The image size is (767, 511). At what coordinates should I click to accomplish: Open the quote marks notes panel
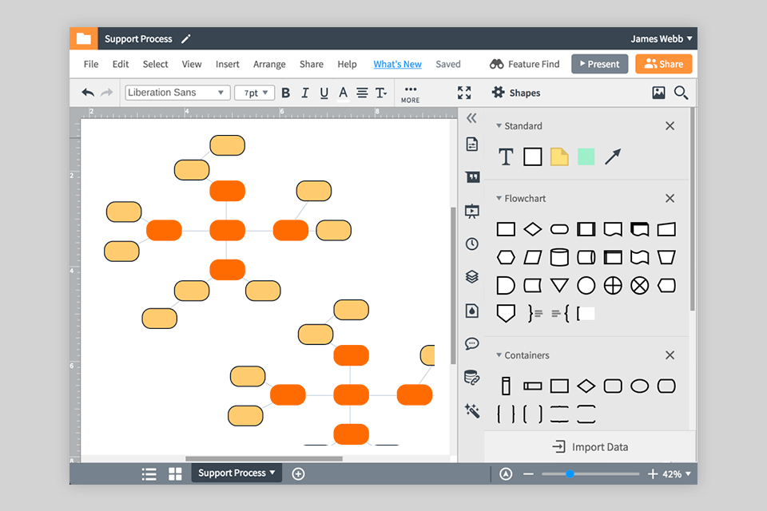tap(472, 177)
